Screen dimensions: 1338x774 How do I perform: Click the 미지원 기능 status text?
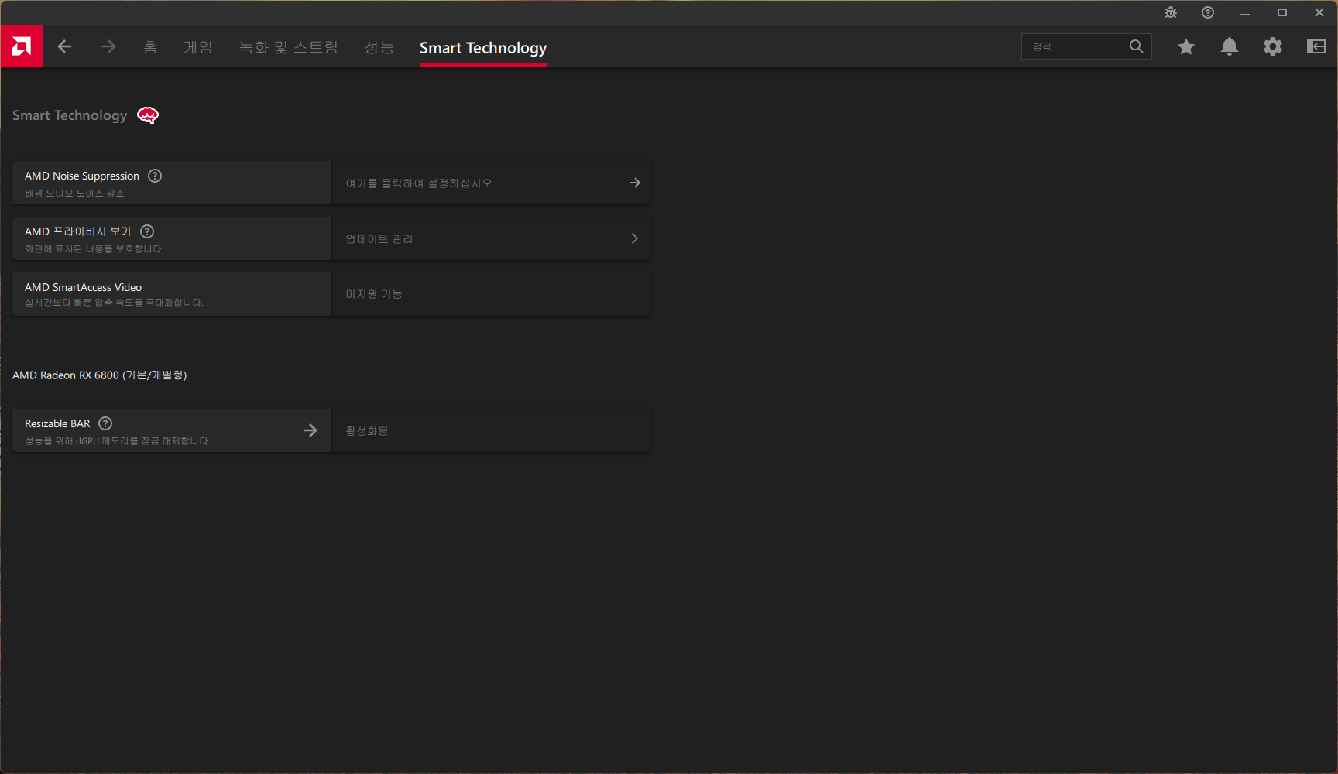point(374,294)
